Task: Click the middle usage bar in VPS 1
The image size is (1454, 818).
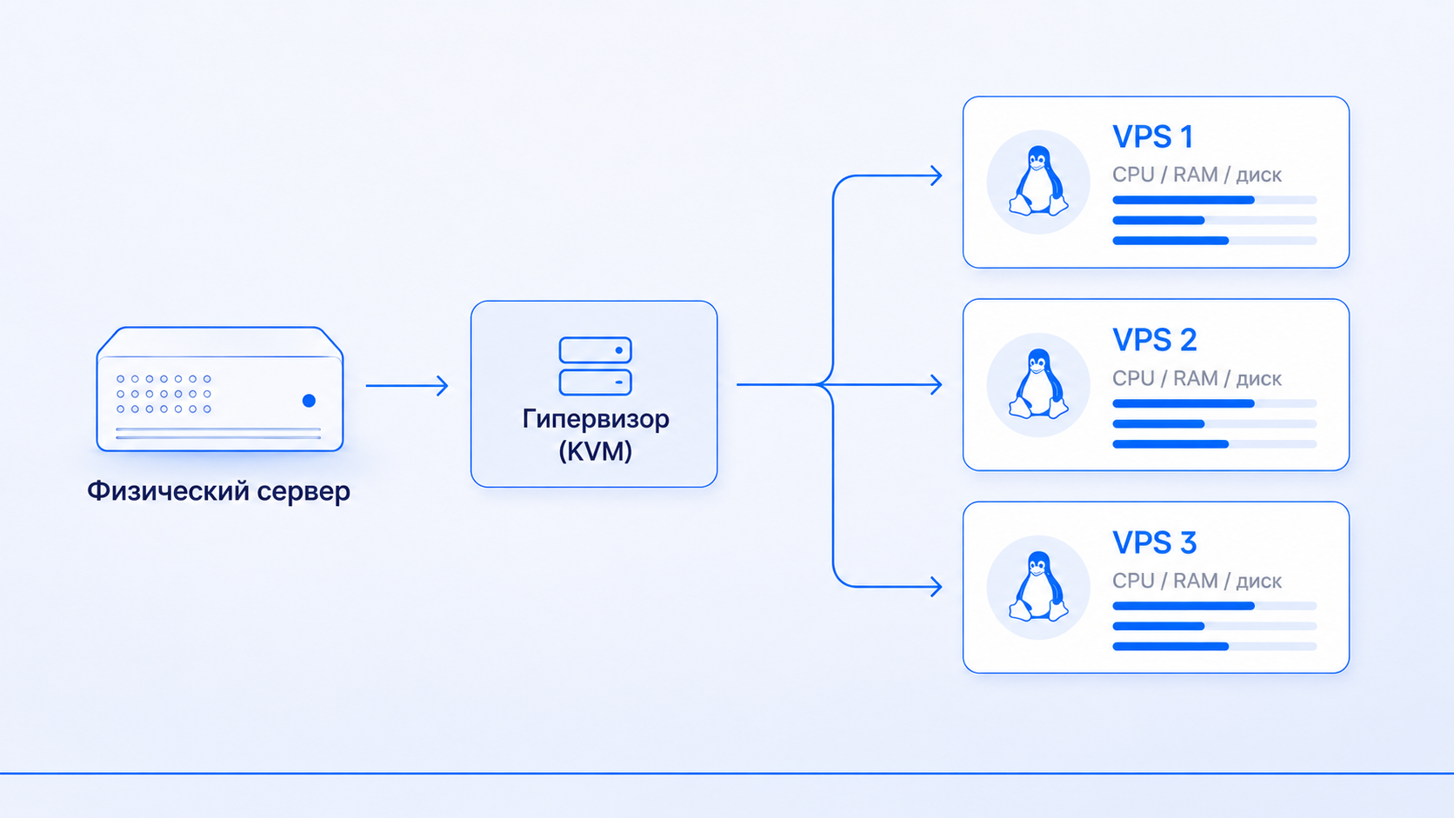Action: coord(1215,221)
